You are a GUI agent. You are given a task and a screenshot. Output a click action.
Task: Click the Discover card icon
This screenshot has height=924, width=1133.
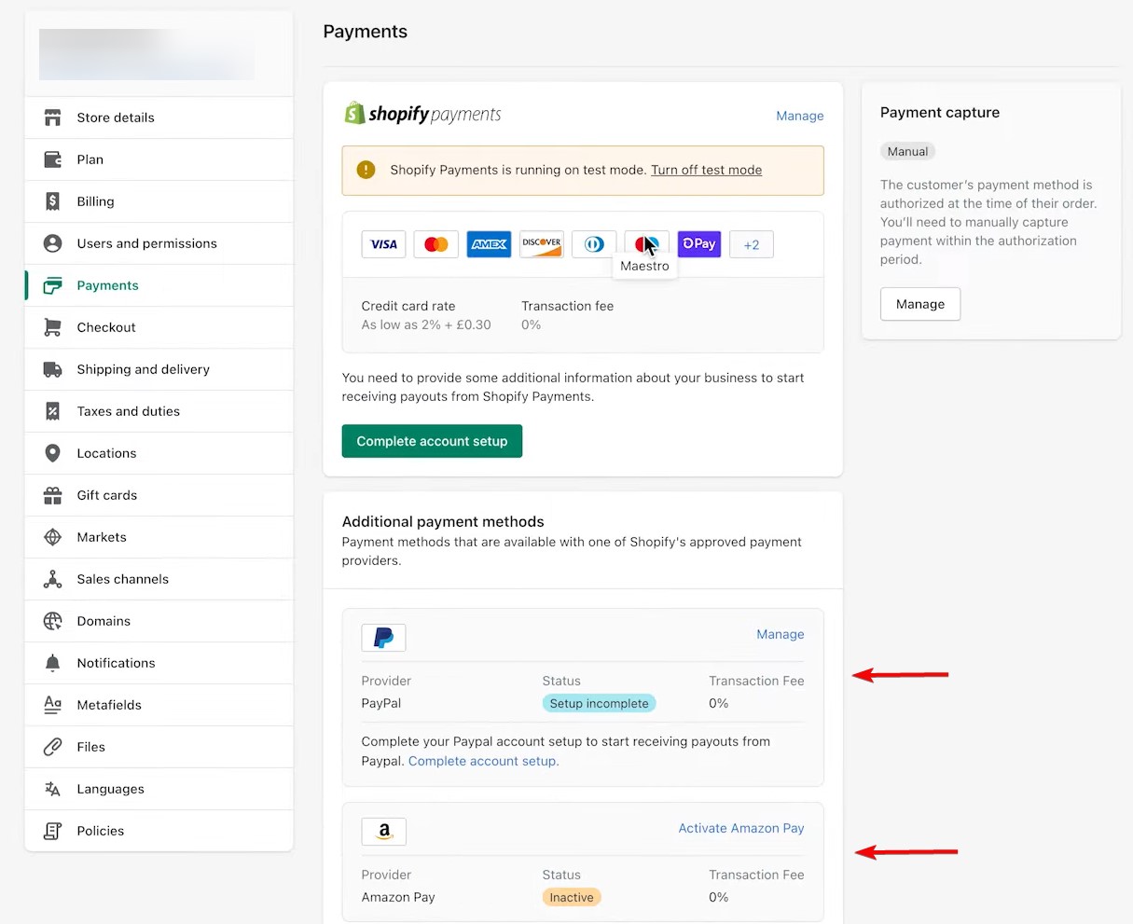(541, 243)
